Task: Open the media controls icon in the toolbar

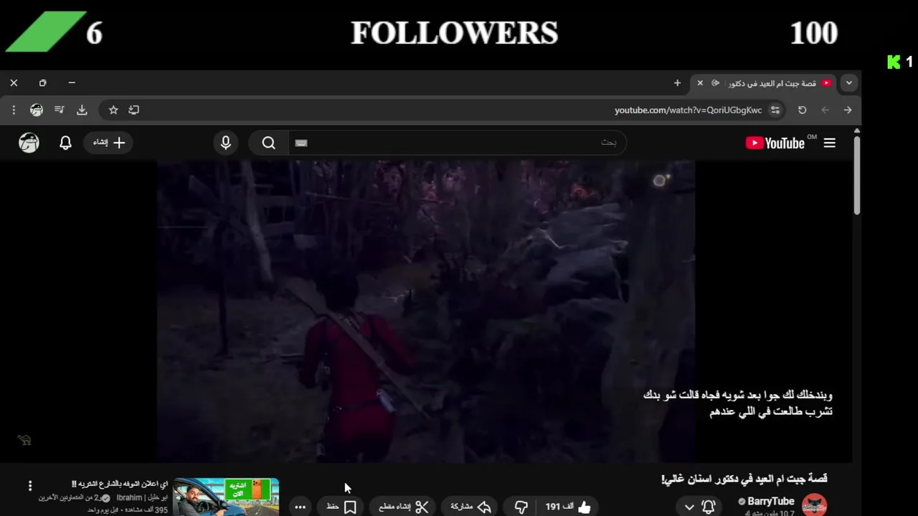Action: coord(60,110)
